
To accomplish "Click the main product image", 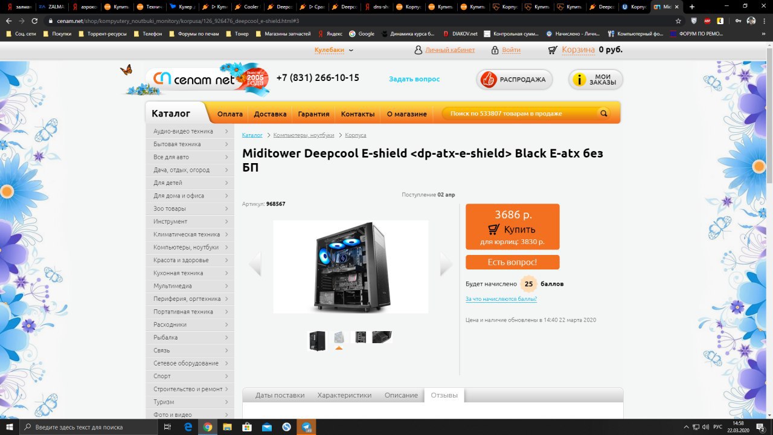I will tap(351, 266).
